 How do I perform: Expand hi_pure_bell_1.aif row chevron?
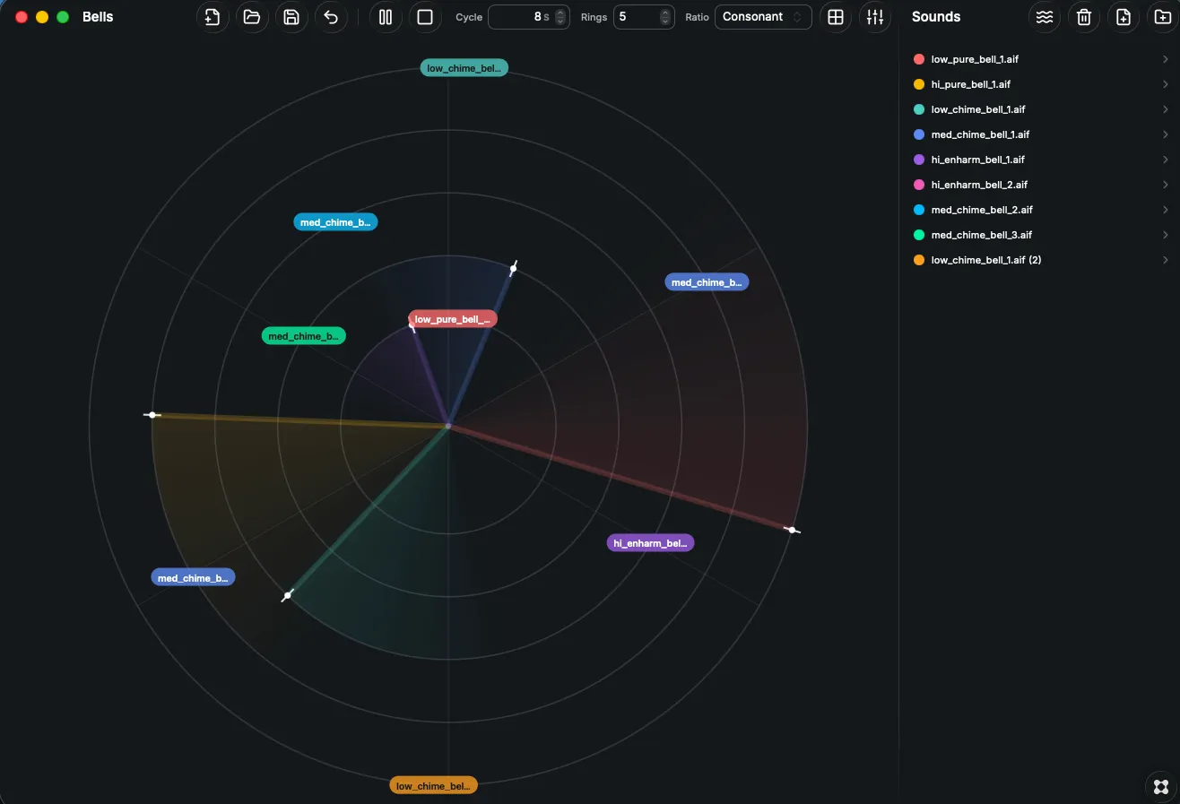[1165, 84]
